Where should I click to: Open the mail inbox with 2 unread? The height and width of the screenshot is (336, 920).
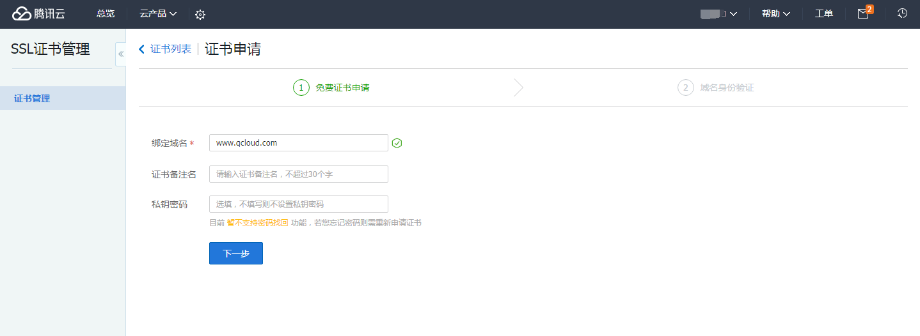(x=863, y=14)
